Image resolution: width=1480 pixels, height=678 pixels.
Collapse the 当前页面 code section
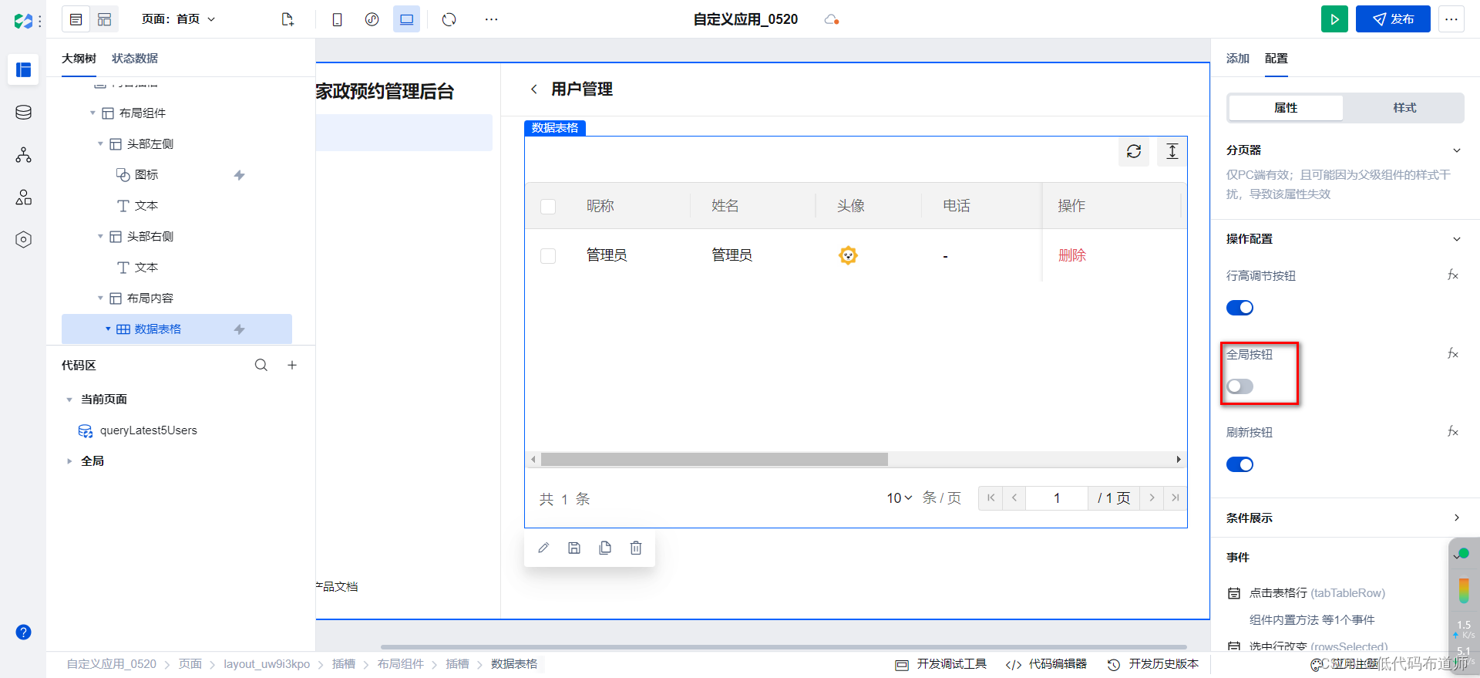(69, 400)
